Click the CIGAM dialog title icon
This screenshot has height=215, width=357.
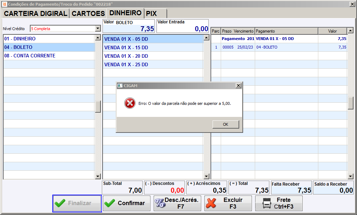pos(120,86)
